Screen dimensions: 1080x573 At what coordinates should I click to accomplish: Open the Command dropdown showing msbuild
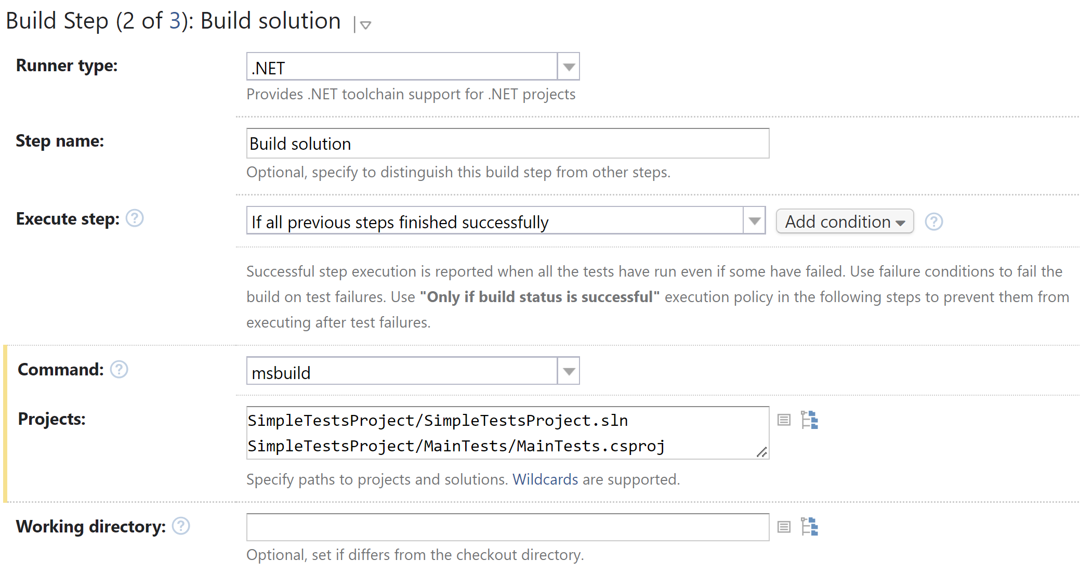(569, 371)
